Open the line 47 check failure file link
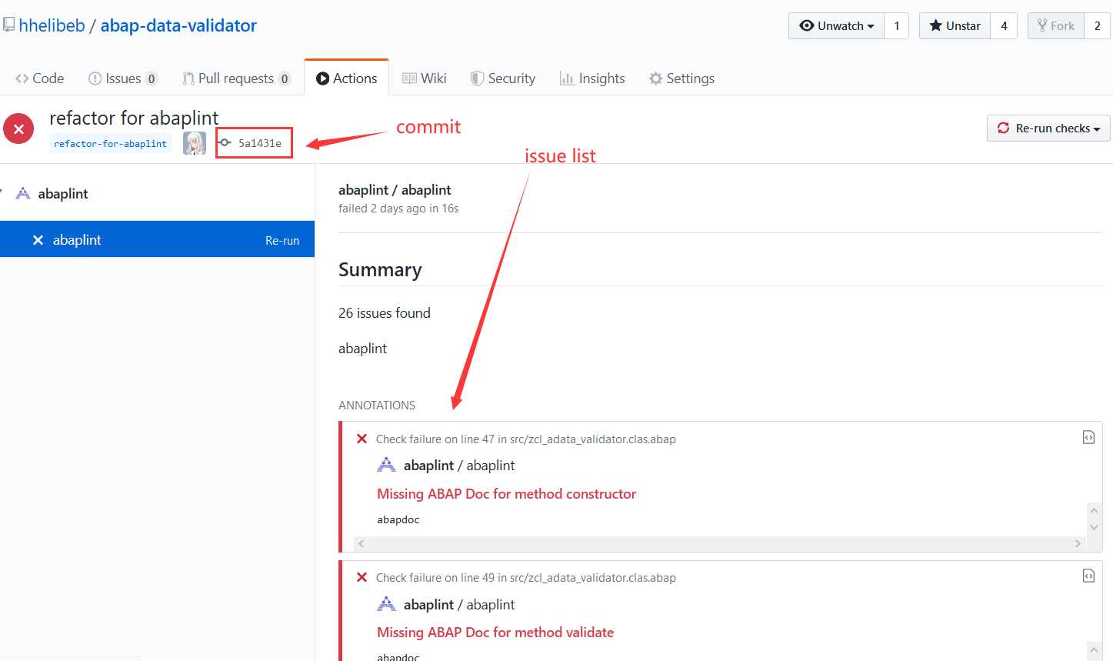Viewport: 1113px width, 661px height. (x=526, y=439)
